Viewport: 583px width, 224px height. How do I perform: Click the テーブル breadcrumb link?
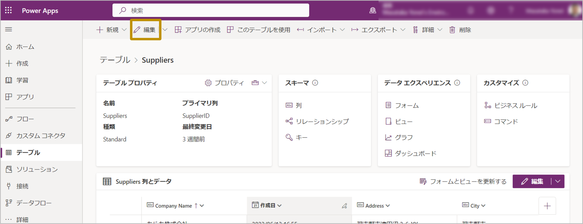click(115, 60)
